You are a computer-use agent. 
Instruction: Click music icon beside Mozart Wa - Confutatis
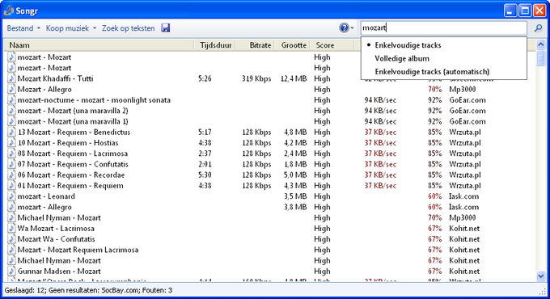tap(11, 239)
